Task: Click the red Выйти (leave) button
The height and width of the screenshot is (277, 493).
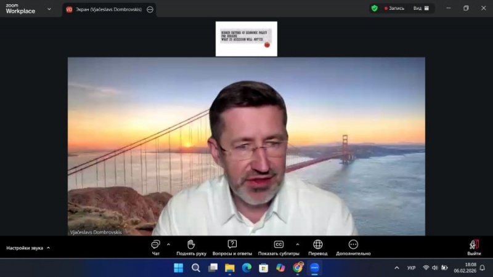Action: click(474, 245)
